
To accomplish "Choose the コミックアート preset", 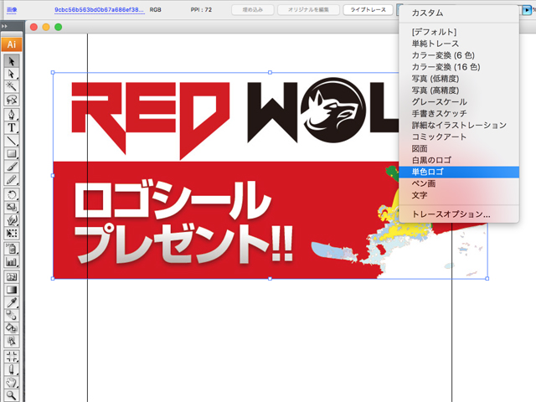I will tap(459, 137).
